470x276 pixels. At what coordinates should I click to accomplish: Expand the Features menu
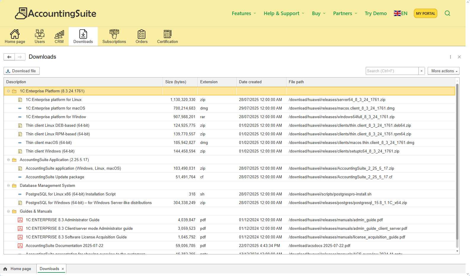tap(244, 13)
